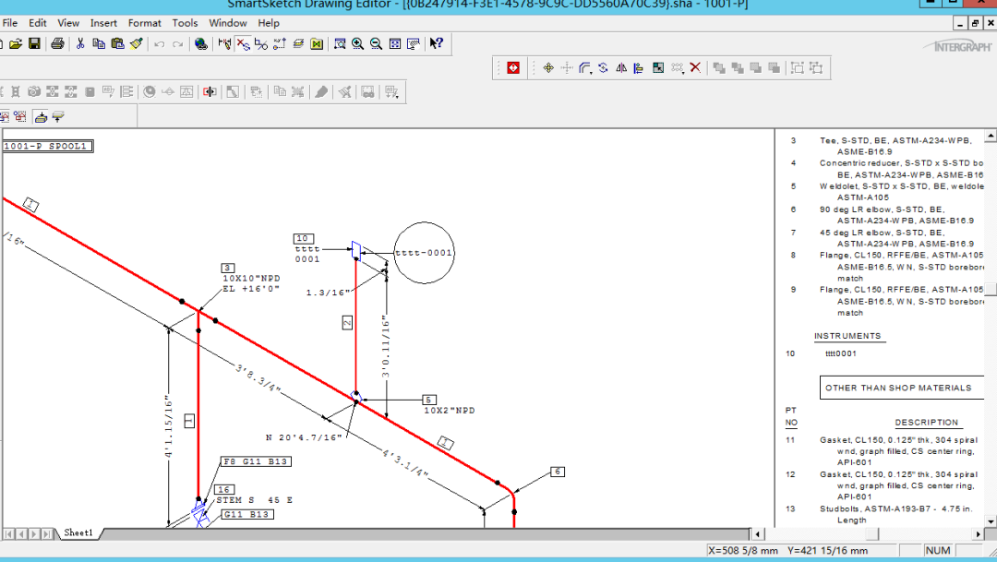The width and height of the screenshot is (997, 562).
Task: Zoom out with the minus magnifier
Action: [377, 43]
